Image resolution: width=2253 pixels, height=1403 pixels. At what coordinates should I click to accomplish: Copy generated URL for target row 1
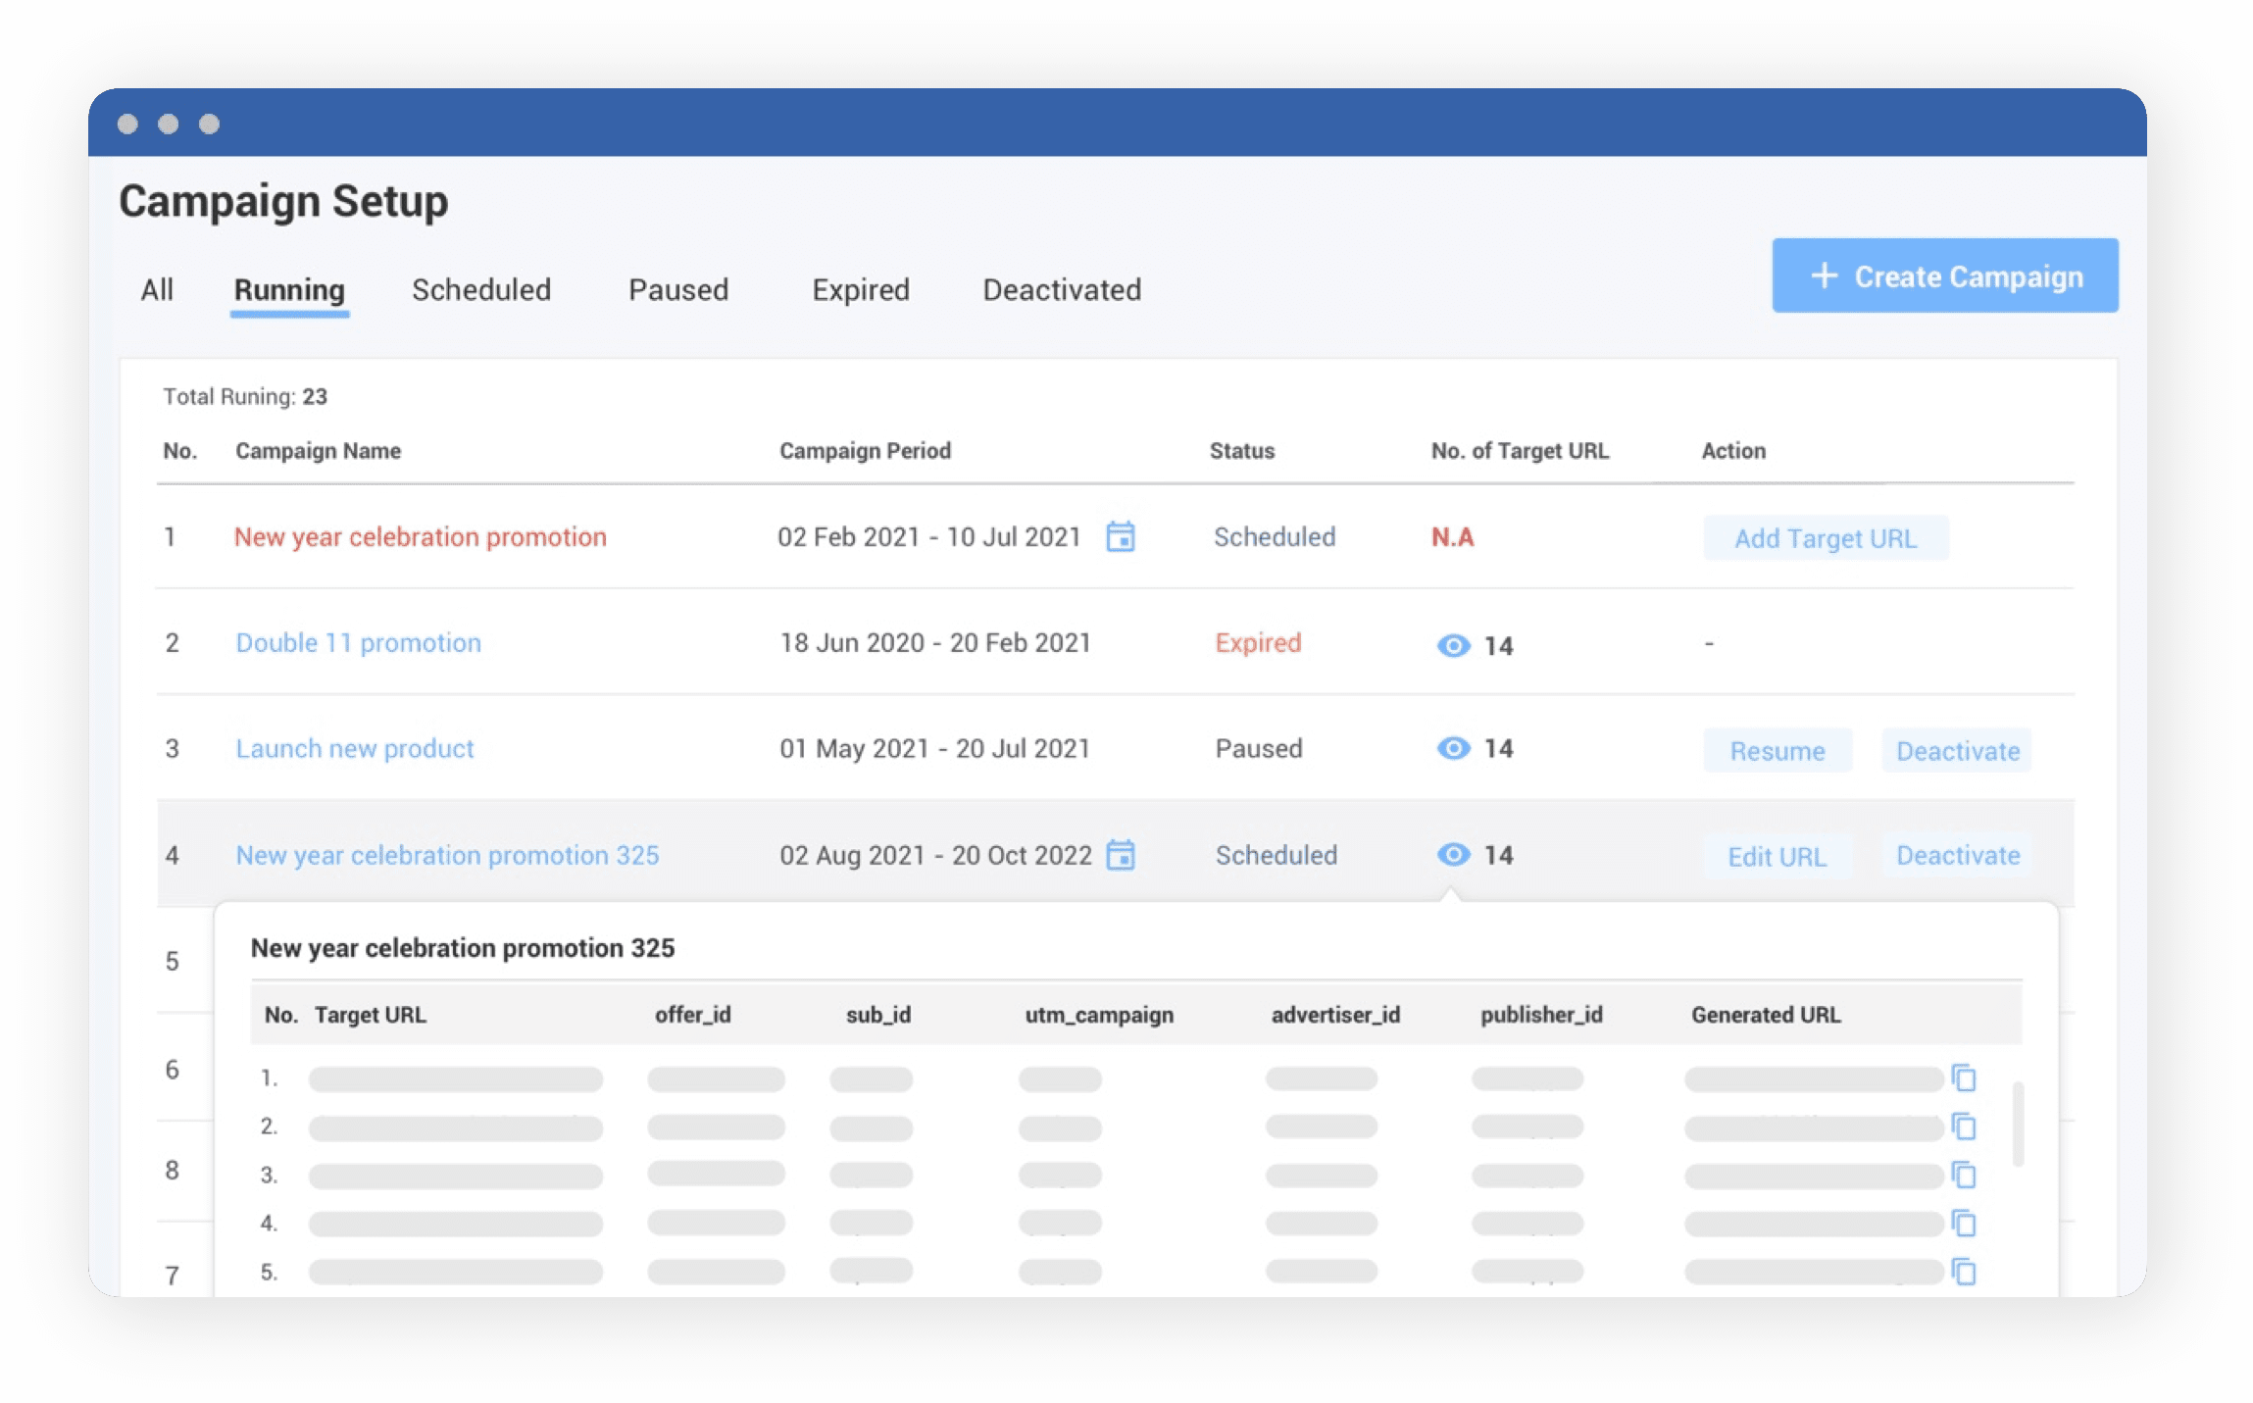click(x=1965, y=1078)
